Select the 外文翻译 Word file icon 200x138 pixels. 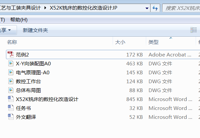click(11, 117)
